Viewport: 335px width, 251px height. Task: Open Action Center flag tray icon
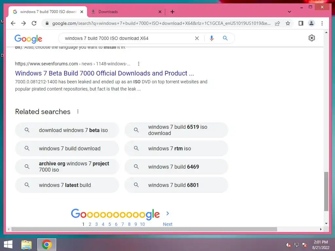click(x=304, y=245)
